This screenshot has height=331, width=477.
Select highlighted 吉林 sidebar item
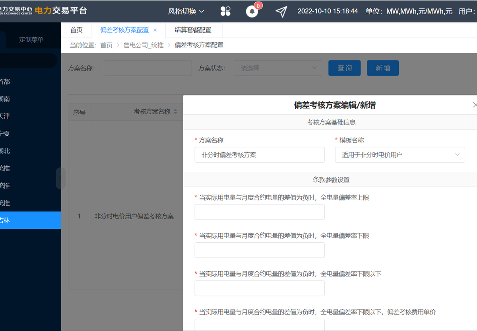(x=31, y=220)
